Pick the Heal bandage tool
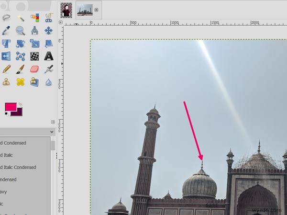This screenshot has height=215, width=287. click(21, 82)
